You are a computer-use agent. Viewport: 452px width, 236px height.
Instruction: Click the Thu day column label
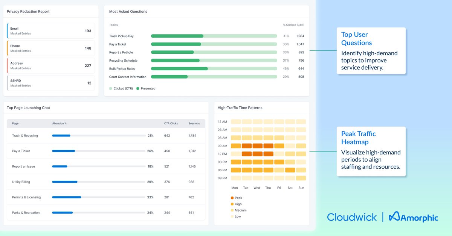(x=268, y=188)
